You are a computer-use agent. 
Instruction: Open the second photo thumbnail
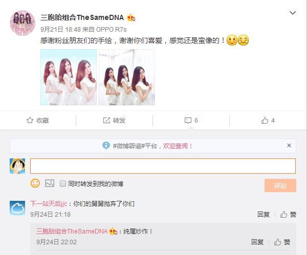click(x=127, y=77)
